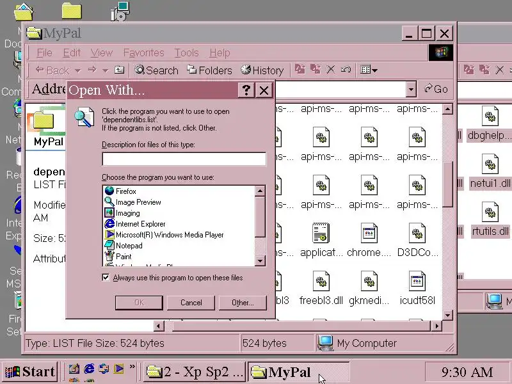Select rtutils.dll in background window
Screen dimensions: 512x384
(x=490, y=212)
